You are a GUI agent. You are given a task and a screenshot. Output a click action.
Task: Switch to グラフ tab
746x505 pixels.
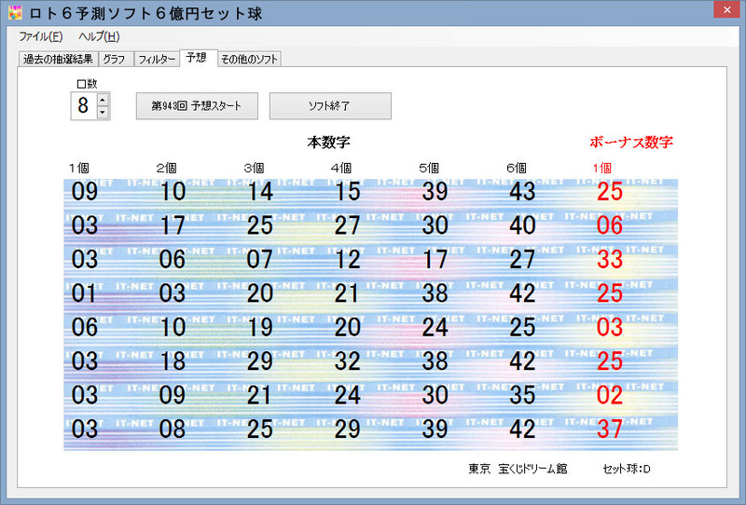tap(115, 59)
